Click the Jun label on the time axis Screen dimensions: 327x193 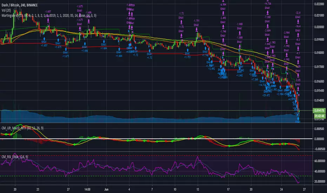(x=106, y=189)
